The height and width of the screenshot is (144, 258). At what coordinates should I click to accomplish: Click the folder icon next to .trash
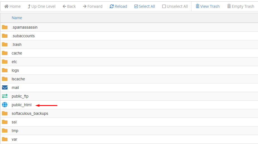[5, 44]
